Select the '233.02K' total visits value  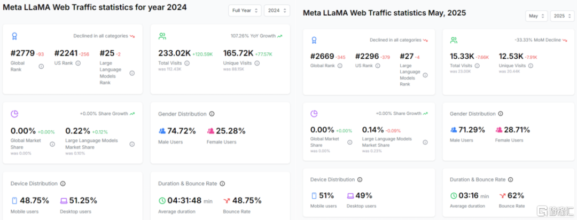coord(174,54)
